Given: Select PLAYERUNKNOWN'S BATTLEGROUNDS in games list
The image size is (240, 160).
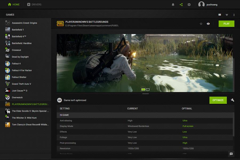Looking at the screenshot, I should coord(26,104).
